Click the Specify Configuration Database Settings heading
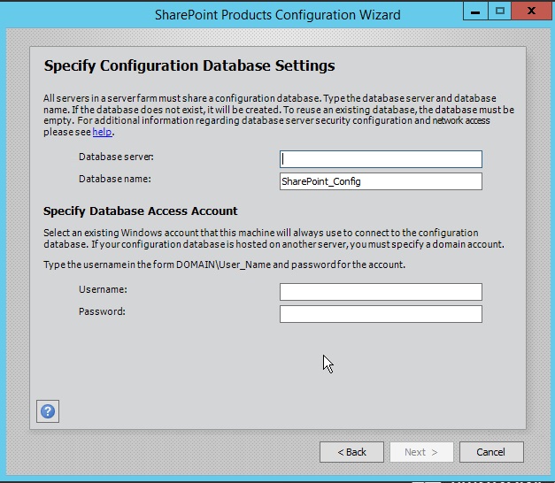555x483 pixels. pos(189,66)
